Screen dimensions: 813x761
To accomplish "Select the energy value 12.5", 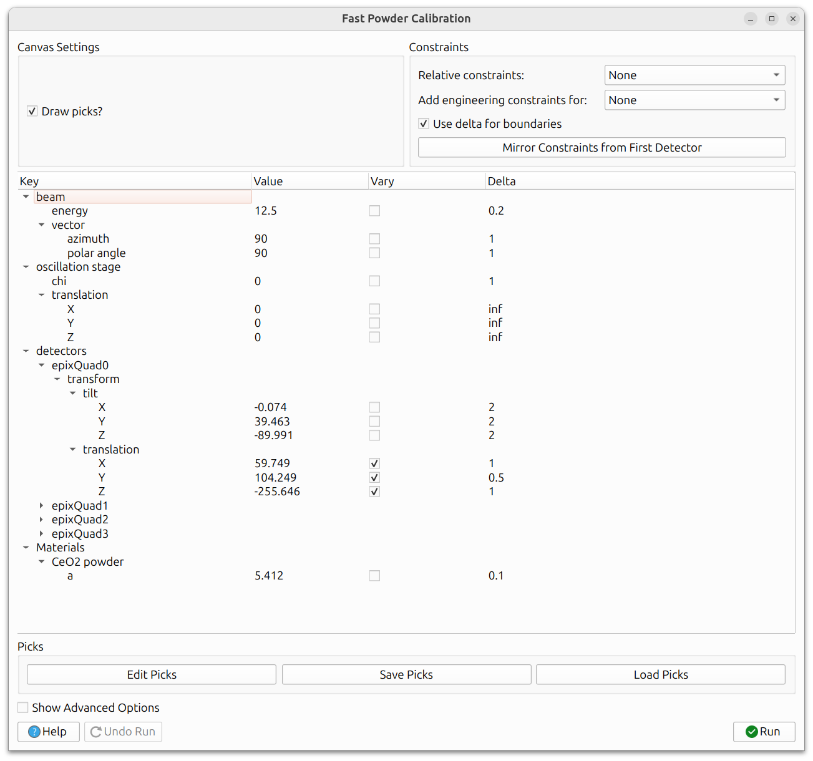I will coord(266,211).
